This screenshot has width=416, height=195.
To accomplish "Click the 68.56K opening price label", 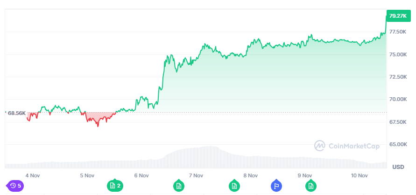I will [x=16, y=113].
